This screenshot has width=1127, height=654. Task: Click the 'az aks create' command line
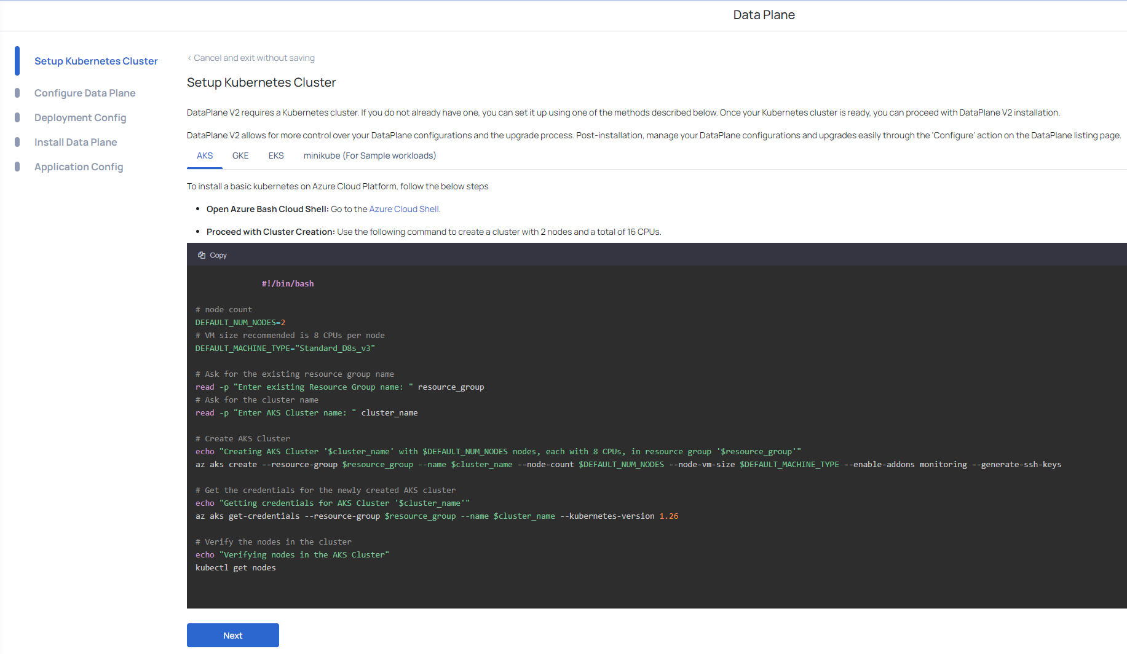(628, 464)
